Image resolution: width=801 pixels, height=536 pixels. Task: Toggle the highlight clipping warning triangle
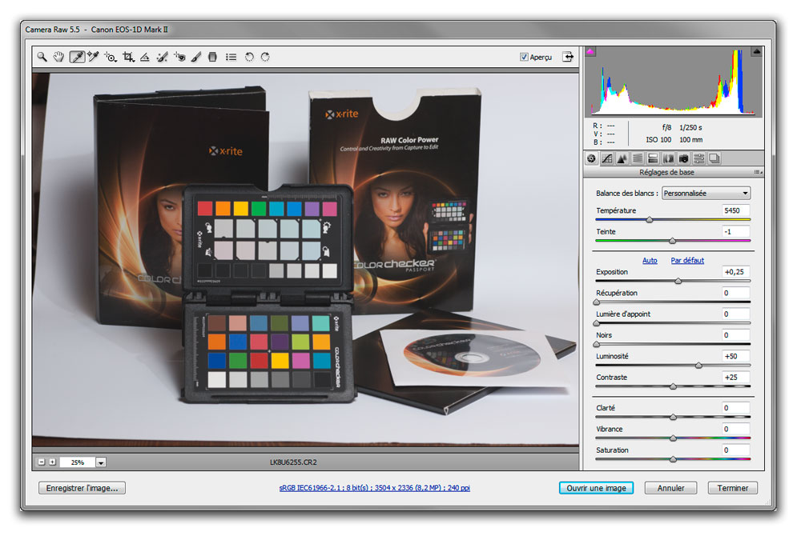coord(757,51)
